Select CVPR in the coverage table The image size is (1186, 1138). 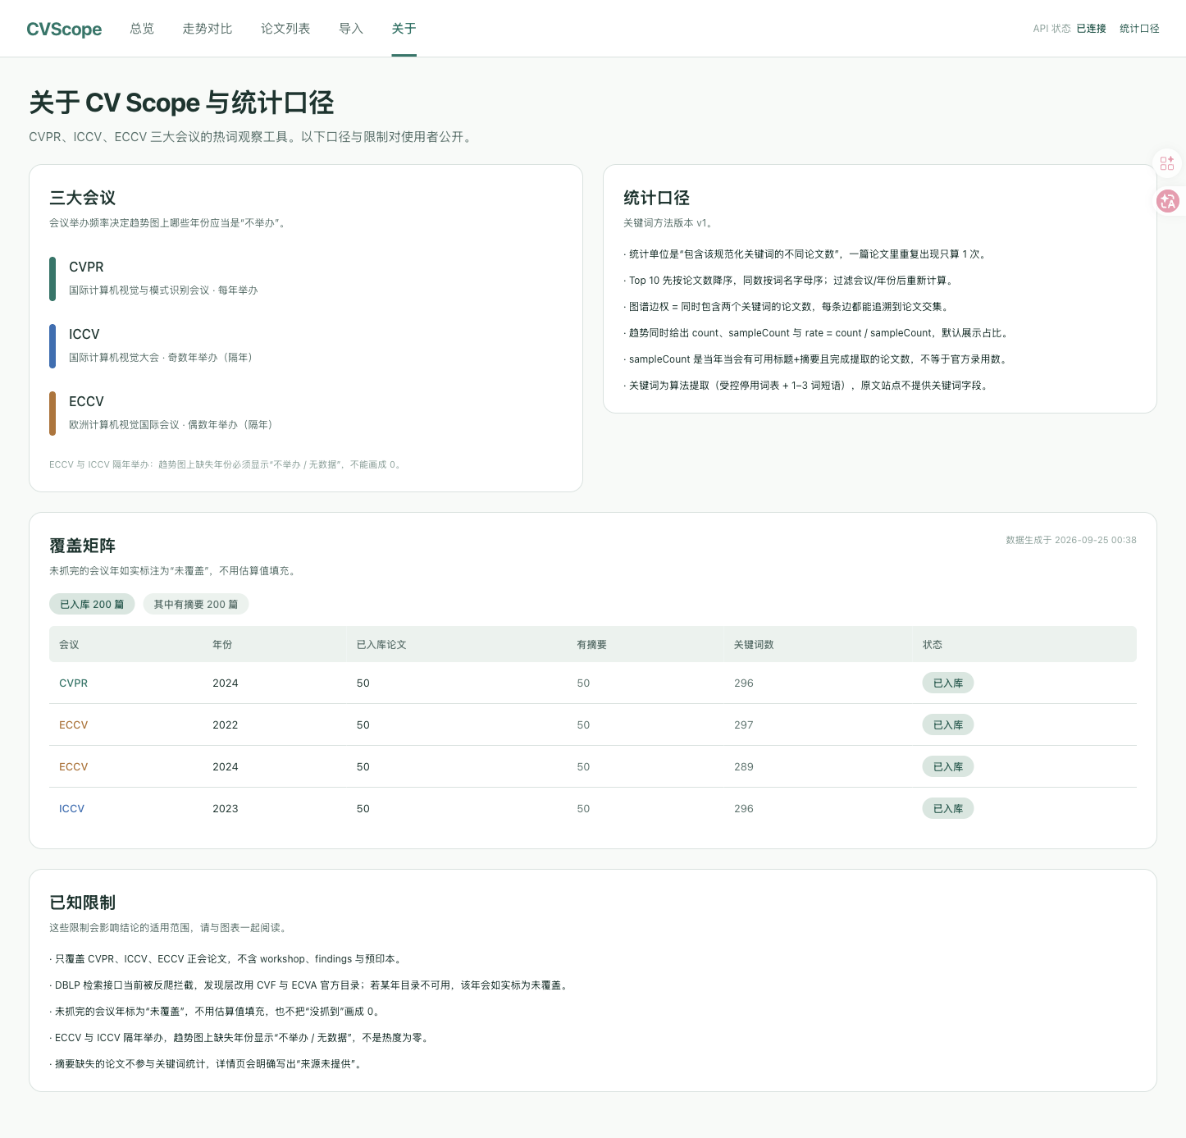point(74,683)
